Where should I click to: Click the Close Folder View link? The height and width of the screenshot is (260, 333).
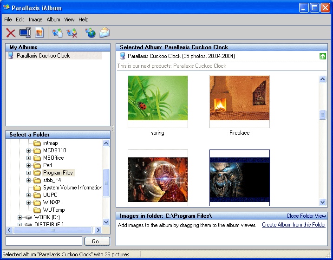[306, 216]
